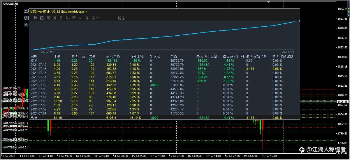This screenshot has height=160, width=350.
Task: Switch to the 综 summary tab
Action: coord(35,18)
